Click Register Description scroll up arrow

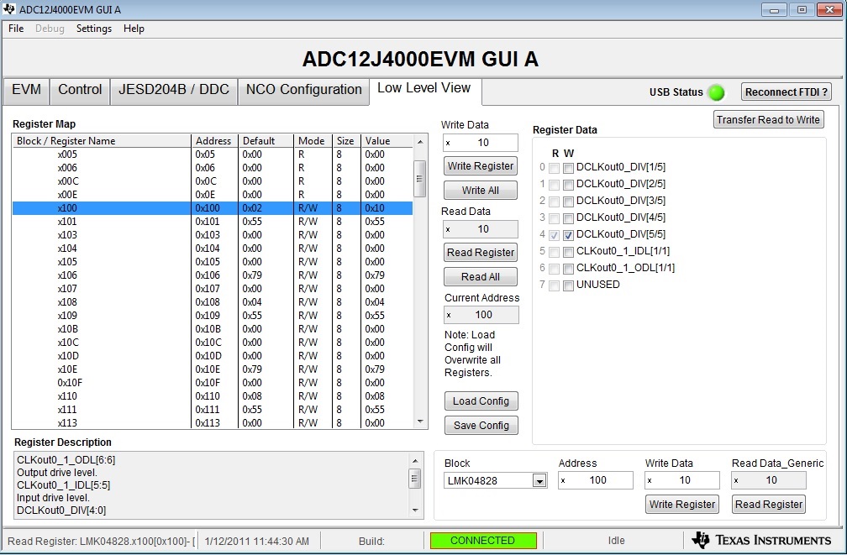(x=415, y=460)
